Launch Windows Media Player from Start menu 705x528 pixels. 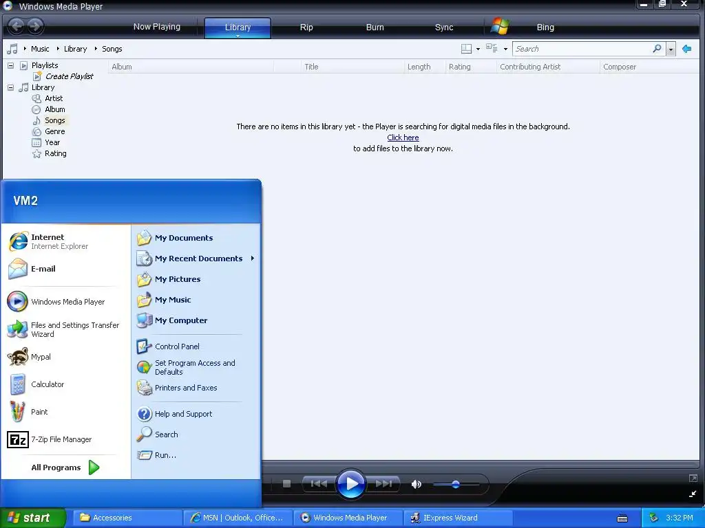[65, 302]
